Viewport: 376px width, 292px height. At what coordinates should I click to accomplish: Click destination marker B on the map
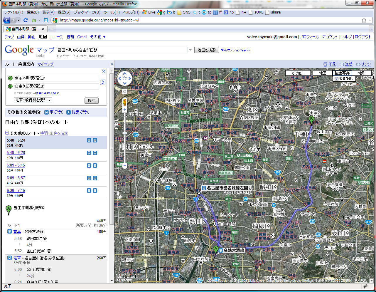click(x=311, y=120)
